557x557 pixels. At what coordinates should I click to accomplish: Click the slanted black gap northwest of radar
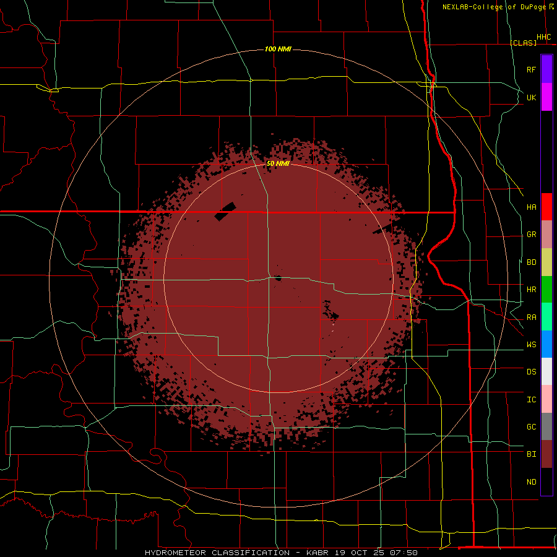point(225,212)
